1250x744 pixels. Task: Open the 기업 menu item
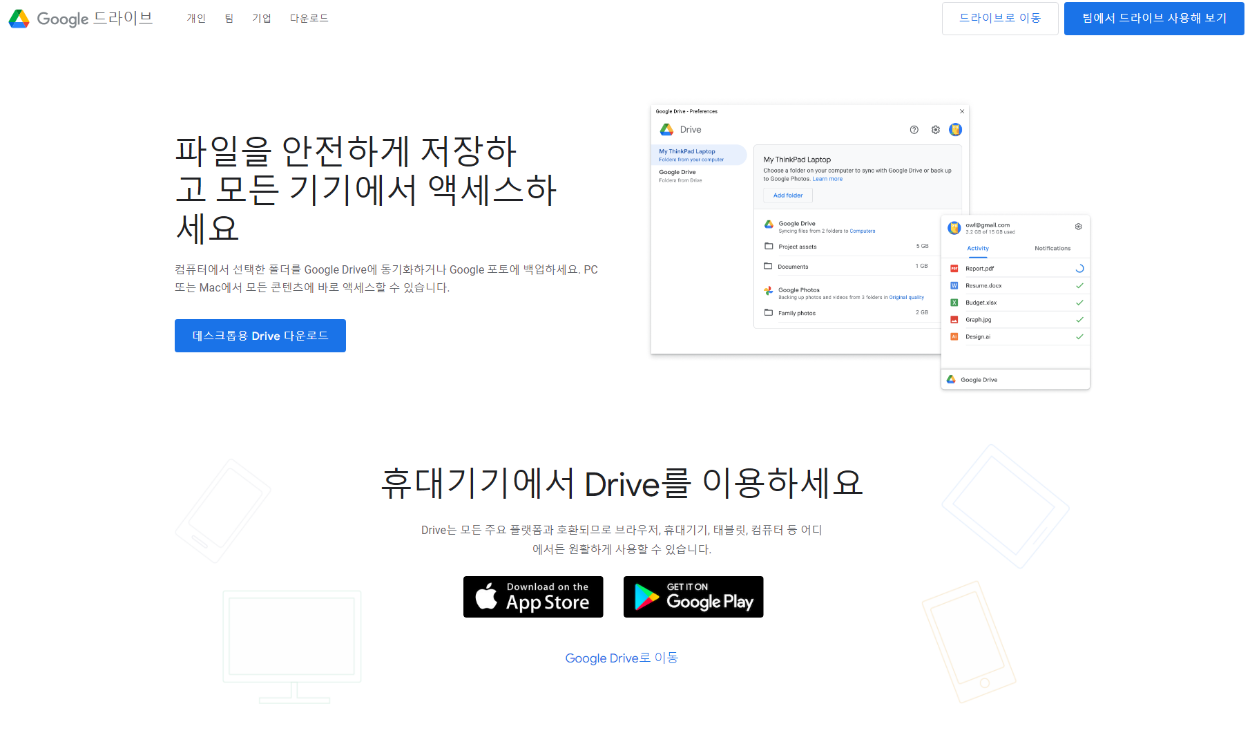(x=262, y=18)
